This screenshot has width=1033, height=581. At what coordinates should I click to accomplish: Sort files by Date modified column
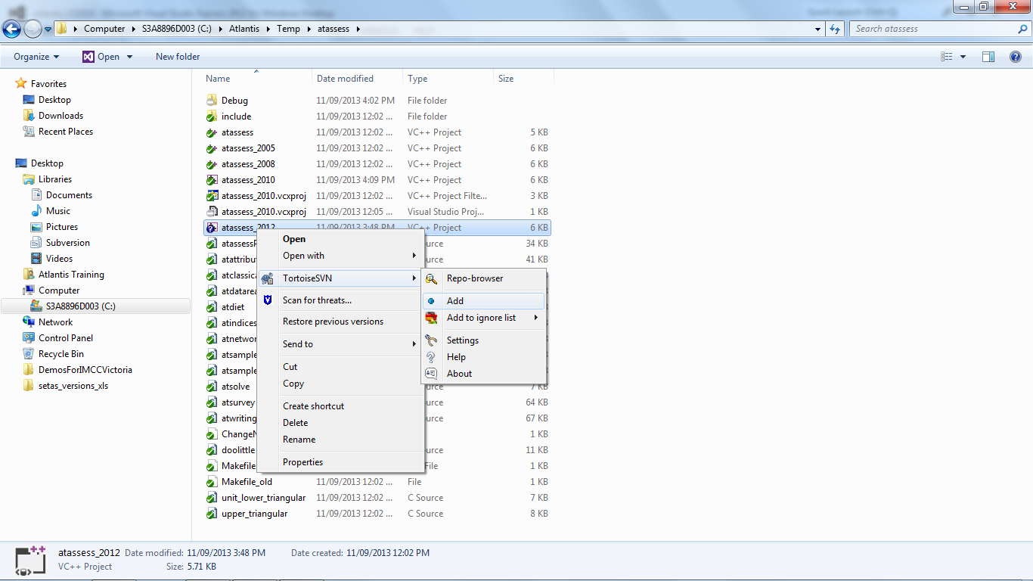(345, 79)
